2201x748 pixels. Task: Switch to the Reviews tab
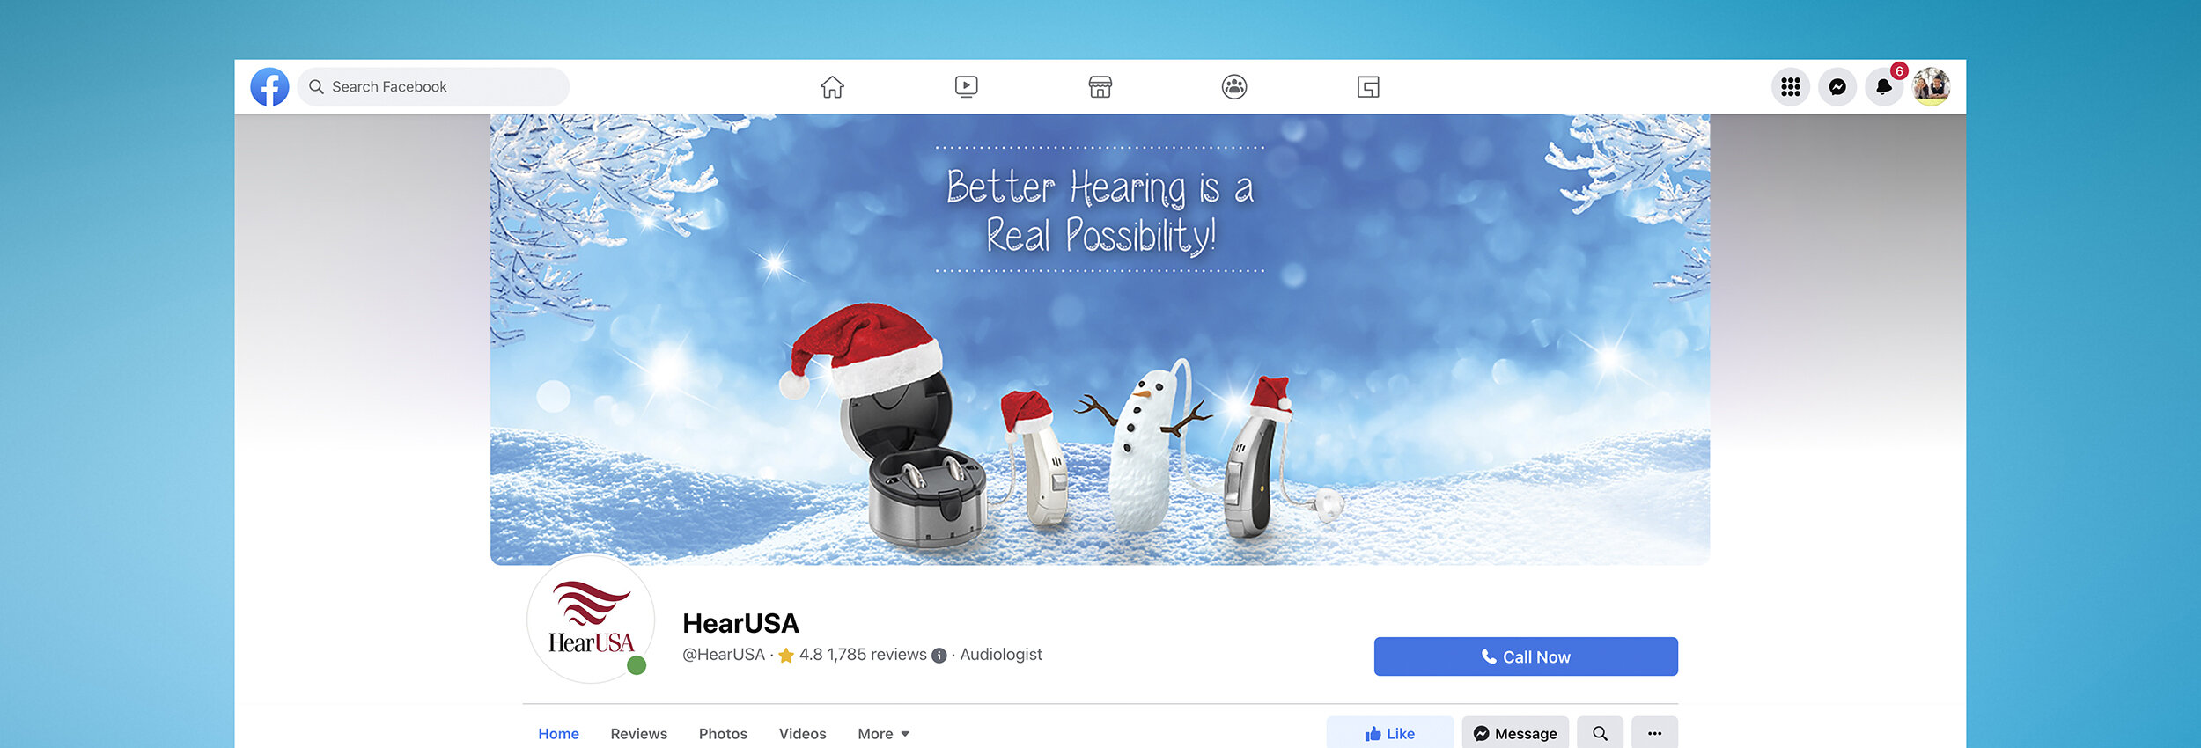coord(638,733)
